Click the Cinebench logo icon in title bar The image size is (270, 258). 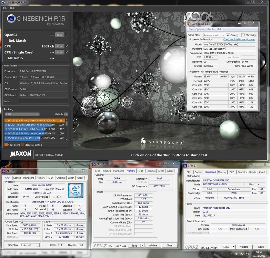[x=3, y=2]
